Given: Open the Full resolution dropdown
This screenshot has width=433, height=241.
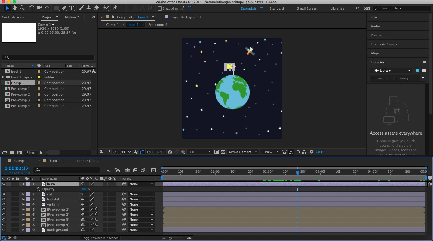Looking at the screenshot, I should point(200,152).
